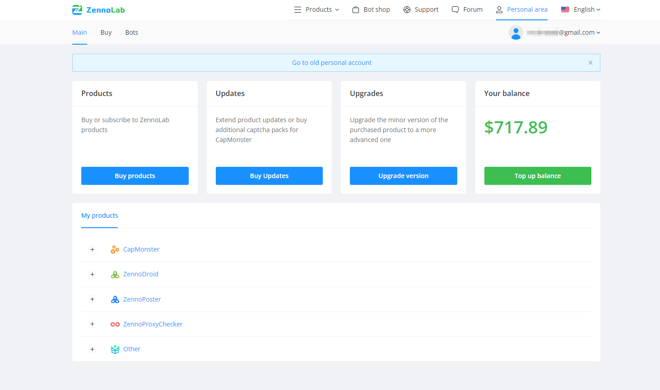Click the Products card heading

click(97, 93)
